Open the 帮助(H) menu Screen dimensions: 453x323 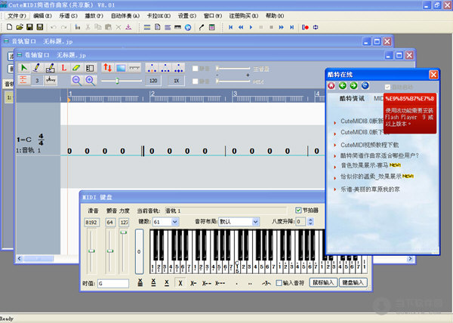(x=275, y=16)
